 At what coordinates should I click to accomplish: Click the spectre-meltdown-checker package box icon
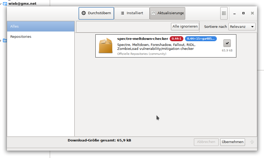(106, 46)
